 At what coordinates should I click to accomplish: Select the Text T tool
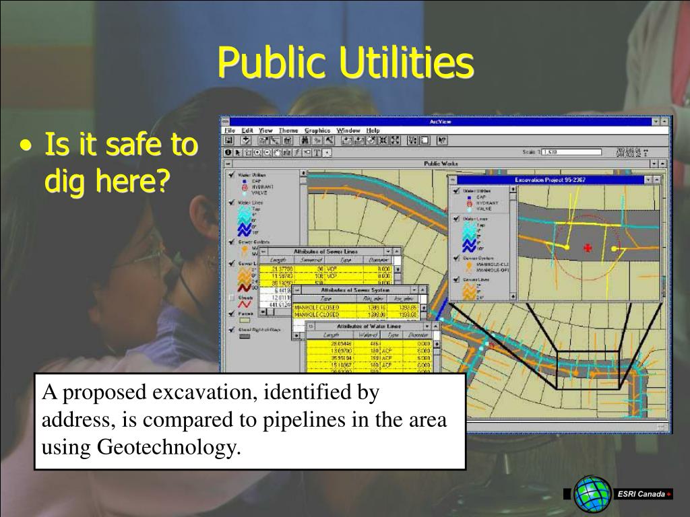tap(316, 153)
